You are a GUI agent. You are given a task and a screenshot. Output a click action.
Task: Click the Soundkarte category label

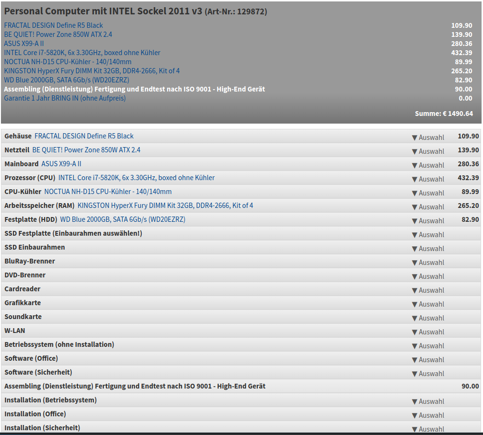23,317
